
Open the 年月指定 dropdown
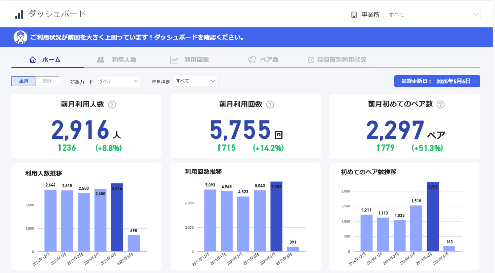[x=195, y=81]
